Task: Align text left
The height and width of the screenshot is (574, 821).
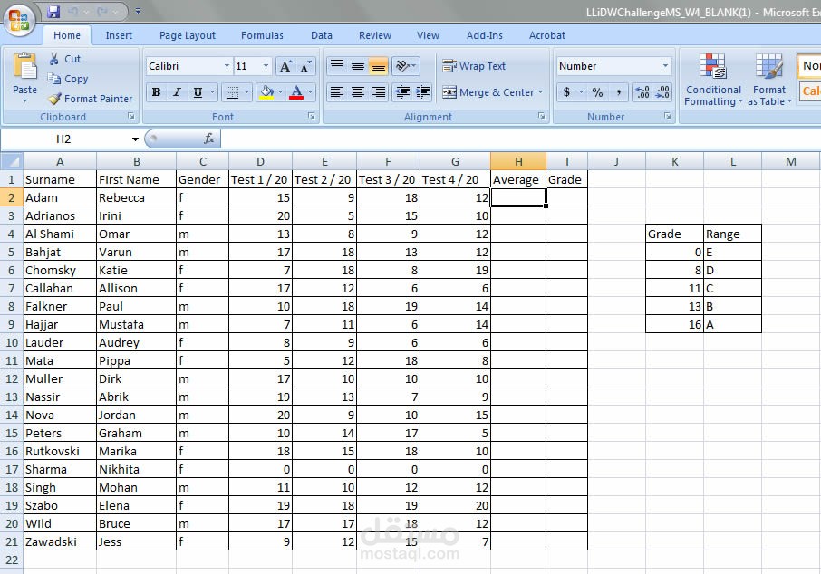Action: point(337,92)
